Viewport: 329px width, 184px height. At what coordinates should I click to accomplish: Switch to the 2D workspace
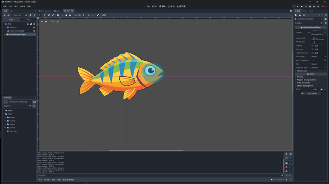coord(147,7)
